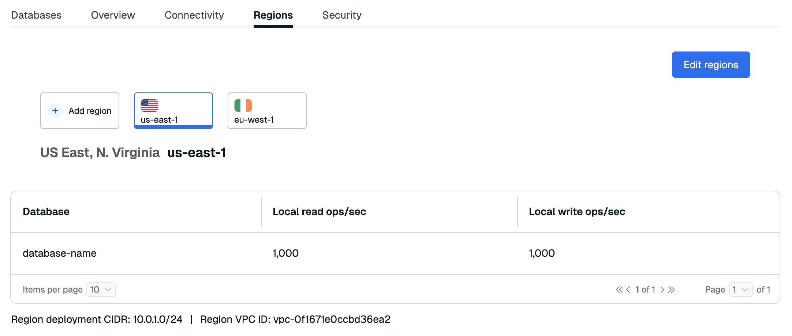Click next page chevron icon

coord(662,290)
